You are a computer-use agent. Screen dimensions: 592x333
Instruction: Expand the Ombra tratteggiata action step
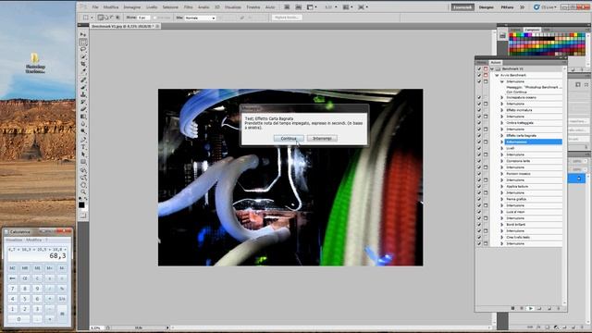point(502,123)
